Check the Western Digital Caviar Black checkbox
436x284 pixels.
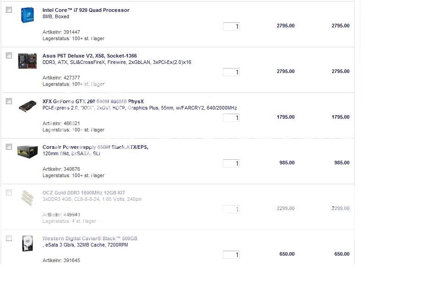coord(9,238)
